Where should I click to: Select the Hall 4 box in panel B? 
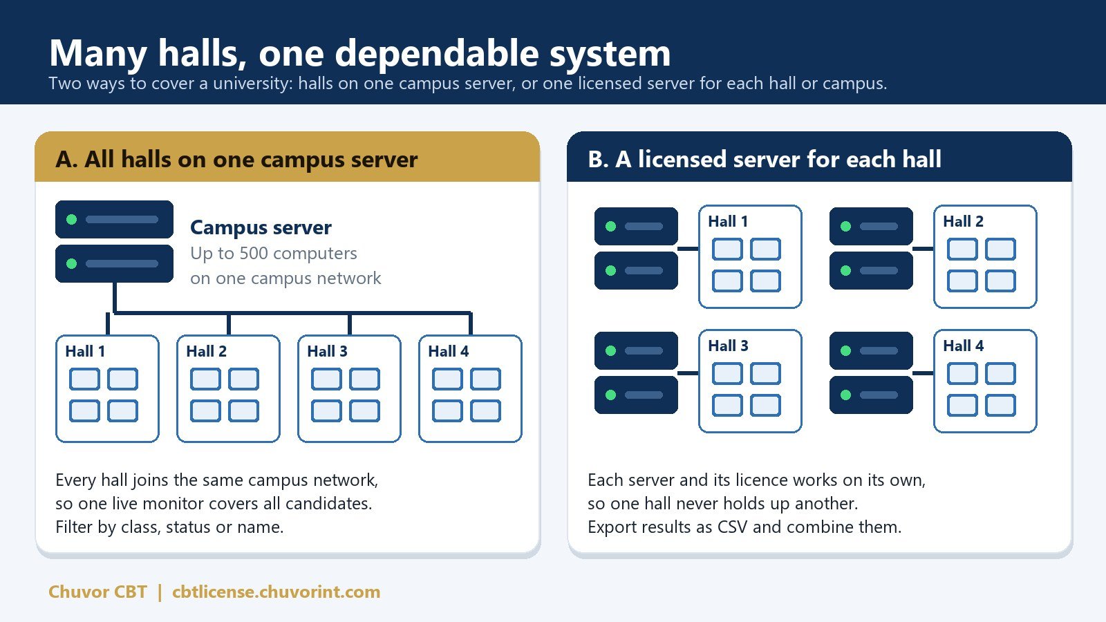coord(985,381)
